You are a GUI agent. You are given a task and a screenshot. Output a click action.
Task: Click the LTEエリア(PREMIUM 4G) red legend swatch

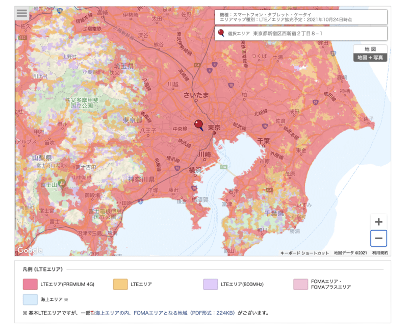point(29,283)
